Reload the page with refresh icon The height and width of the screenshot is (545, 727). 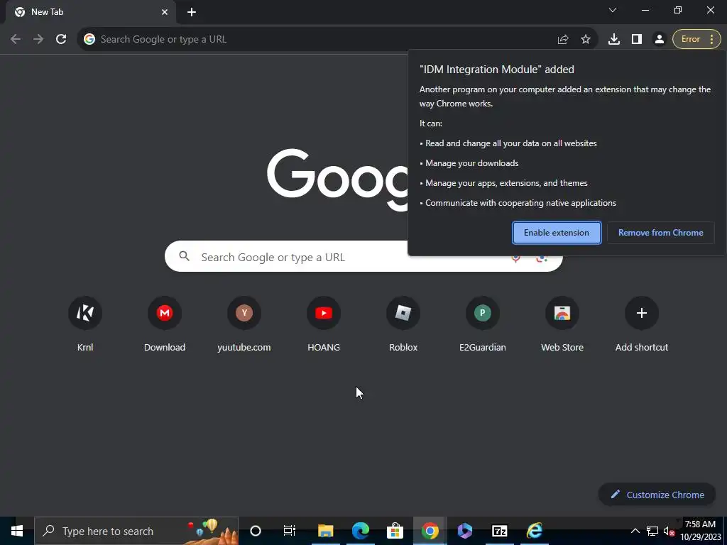(61, 40)
